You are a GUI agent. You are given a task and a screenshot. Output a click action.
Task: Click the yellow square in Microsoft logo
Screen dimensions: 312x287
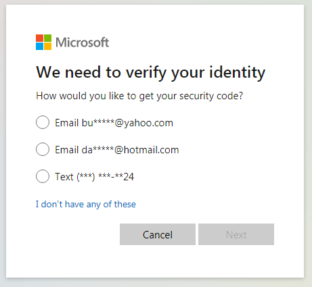click(x=47, y=46)
